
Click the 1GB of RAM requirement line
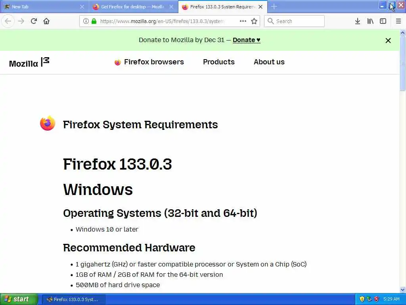tap(149, 275)
